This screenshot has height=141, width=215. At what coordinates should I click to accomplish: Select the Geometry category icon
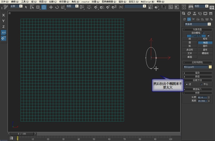185,19
